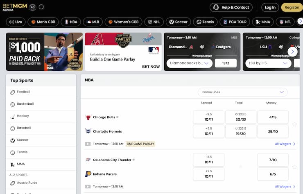Select Pacers moneyline 6/5
This screenshot has height=194, width=303.
(x=273, y=174)
